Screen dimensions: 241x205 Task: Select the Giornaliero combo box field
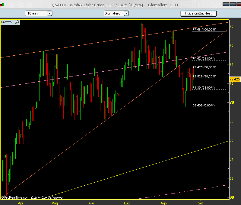[x=116, y=13]
